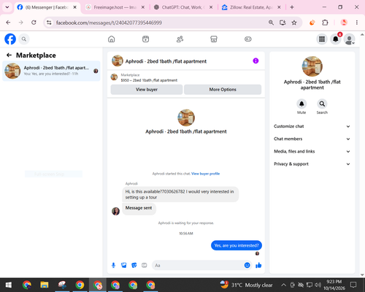Open the volume speaker tray icon

[318, 285]
